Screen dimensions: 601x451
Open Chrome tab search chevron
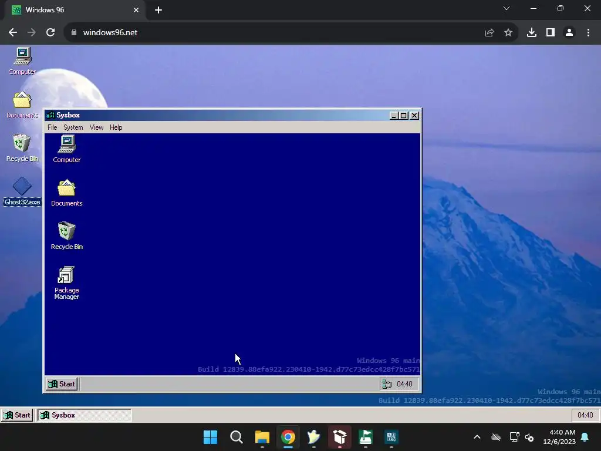point(507,8)
